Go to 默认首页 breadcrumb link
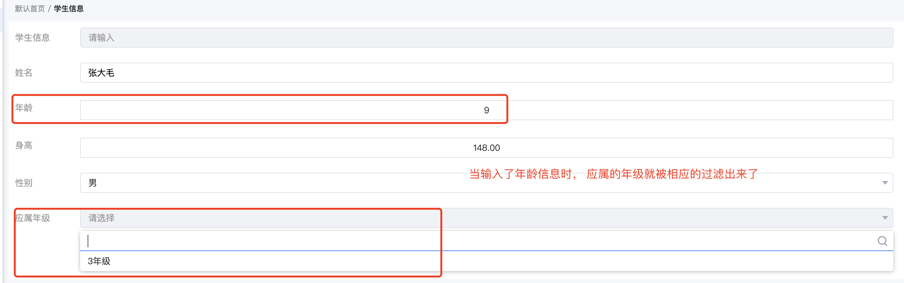Viewport: 904px width, 283px height. click(30, 8)
